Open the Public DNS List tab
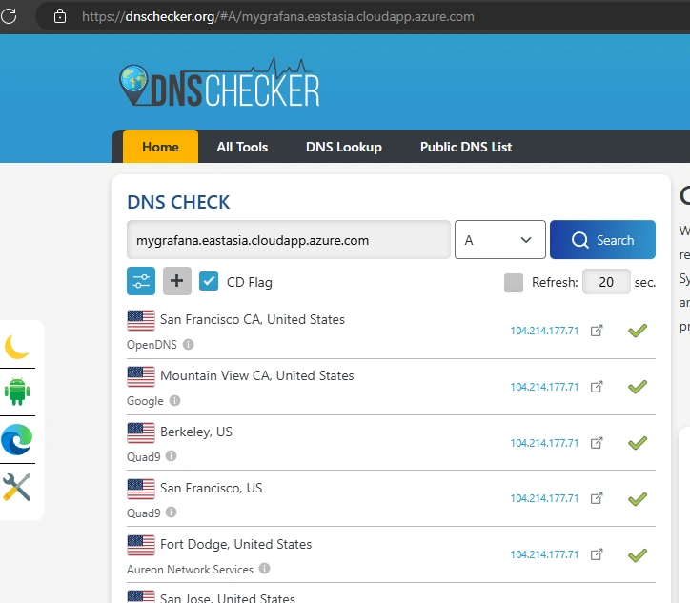The height and width of the screenshot is (603, 690). 466,147
